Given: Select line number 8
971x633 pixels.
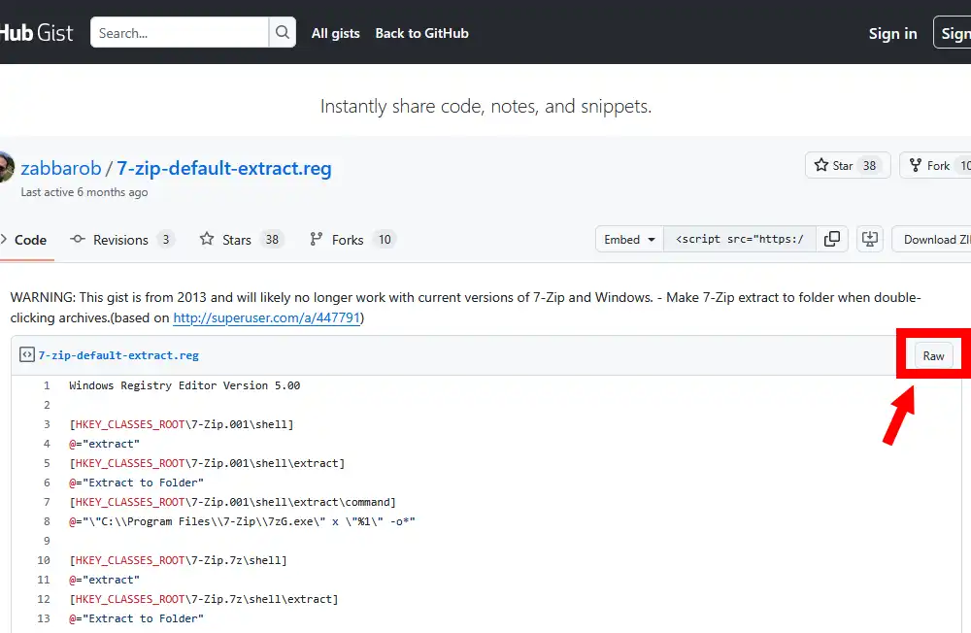Looking at the screenshot, I should pyautogui.click(x=47, y=521).
